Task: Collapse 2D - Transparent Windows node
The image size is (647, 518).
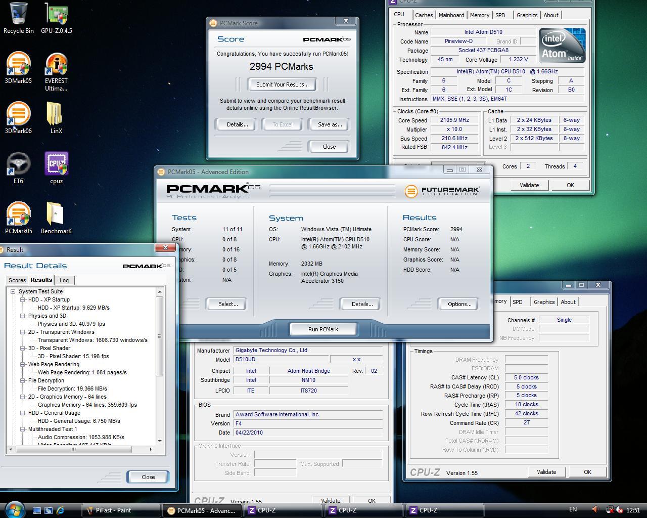Action: click(22, 332)
